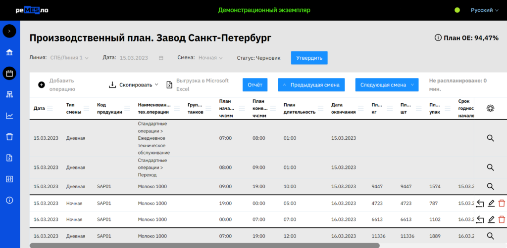This screenshot has height=248, width=507.
Task: Open the Дата column header menu
Action: (50, 108)
